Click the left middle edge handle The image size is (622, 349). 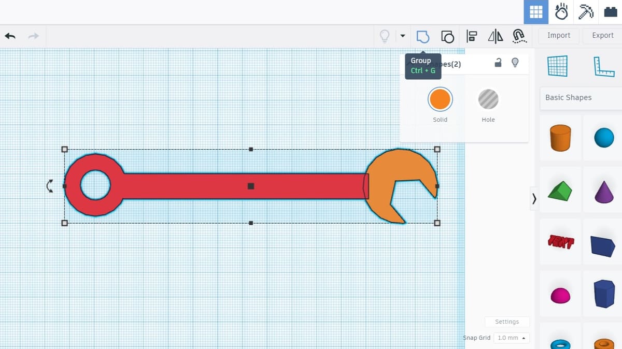pos(65,186)
